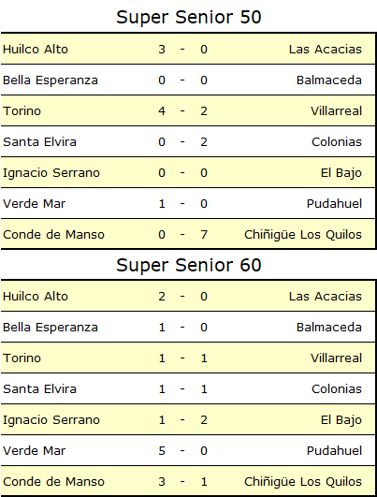Viewport: 377px width, 497px height.
Task: Click Torino's score 4 in Super Senior 50
Action: point(162,111)
